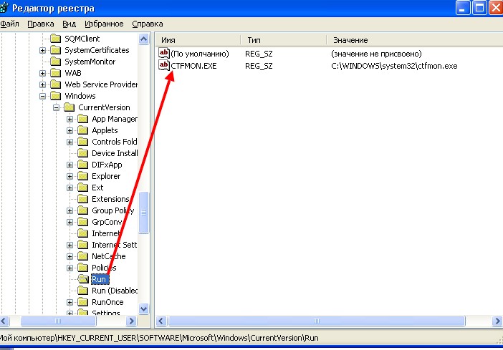Expand the Ext key

(70, 188)
